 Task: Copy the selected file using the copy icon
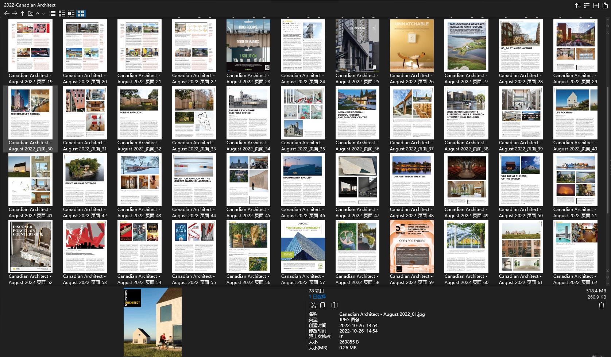pyautogui.click(x=322, y=305)
